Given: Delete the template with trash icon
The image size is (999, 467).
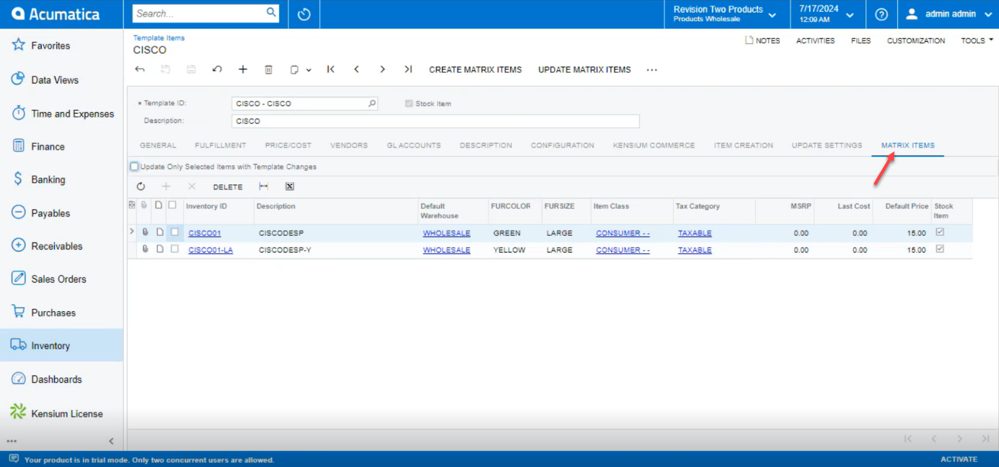Looking at the screenshot, I should pyautogui.click(x=268, y=69).
